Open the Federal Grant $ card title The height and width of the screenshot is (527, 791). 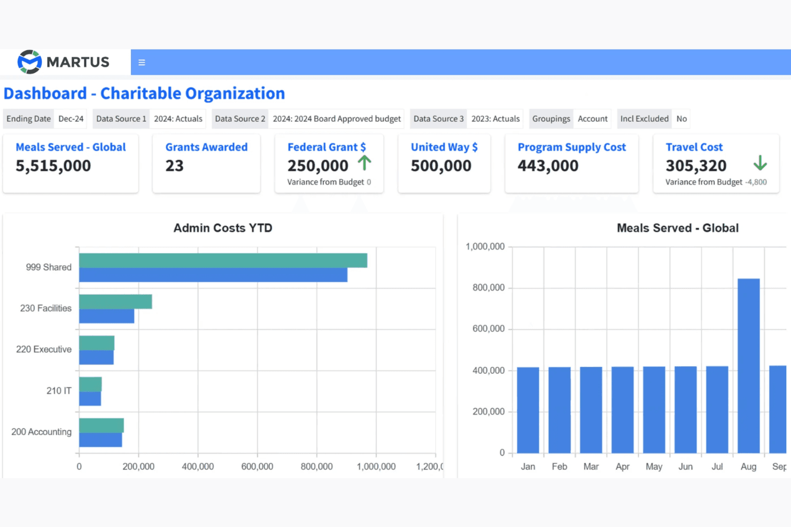tap(327, 147)
